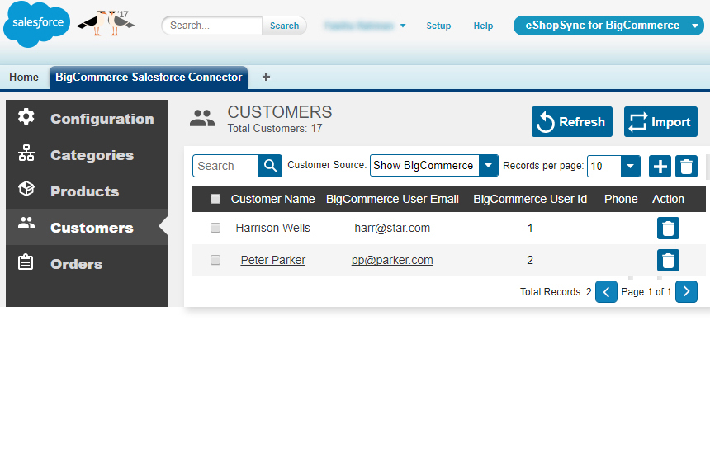
Task: Open the pp@parker.com email link
Action: pos(392,260)
